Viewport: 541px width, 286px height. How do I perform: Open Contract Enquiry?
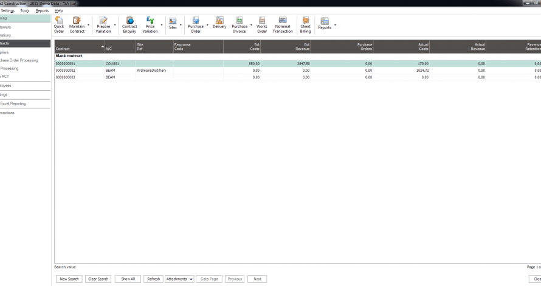(x=129, y=25)
